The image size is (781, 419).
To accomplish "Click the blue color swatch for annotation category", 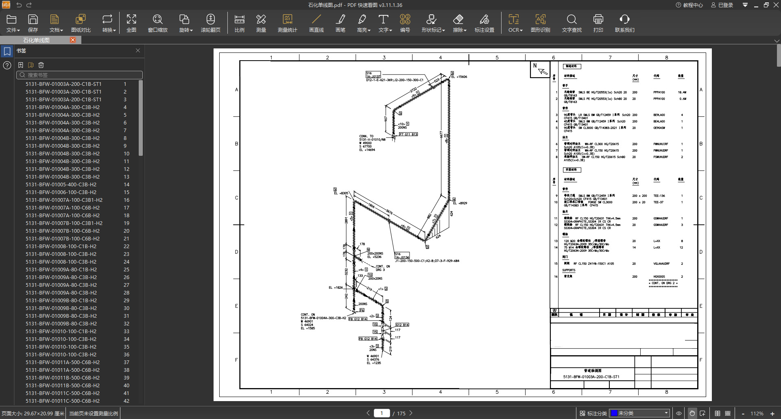I will pos(614,413).
